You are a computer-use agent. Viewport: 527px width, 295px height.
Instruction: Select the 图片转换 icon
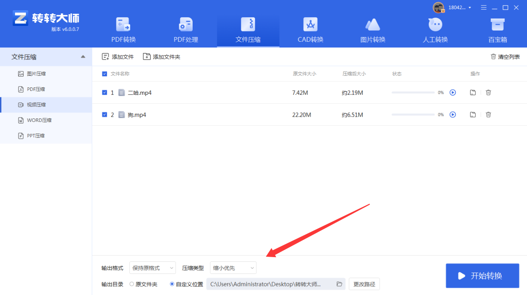point(372,25)
